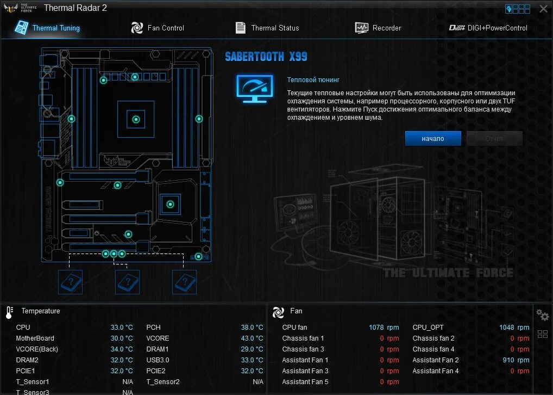The height and width of the screenshot is (395, 553).
Task: Select sensor dot near lower PCIe slots
Action: point(128,234)
